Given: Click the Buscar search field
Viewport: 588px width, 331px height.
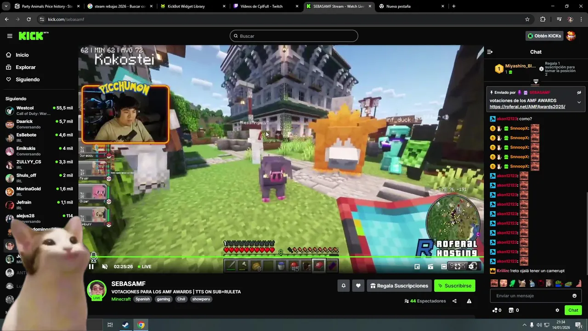Looking at the screenshot, I should [294, 36].
